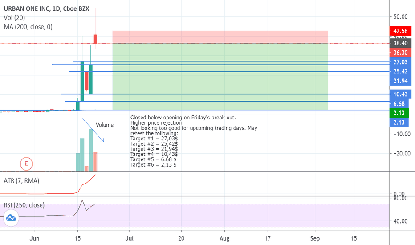
Task: Click the earnings E marker icon
Action: point(26,163)
